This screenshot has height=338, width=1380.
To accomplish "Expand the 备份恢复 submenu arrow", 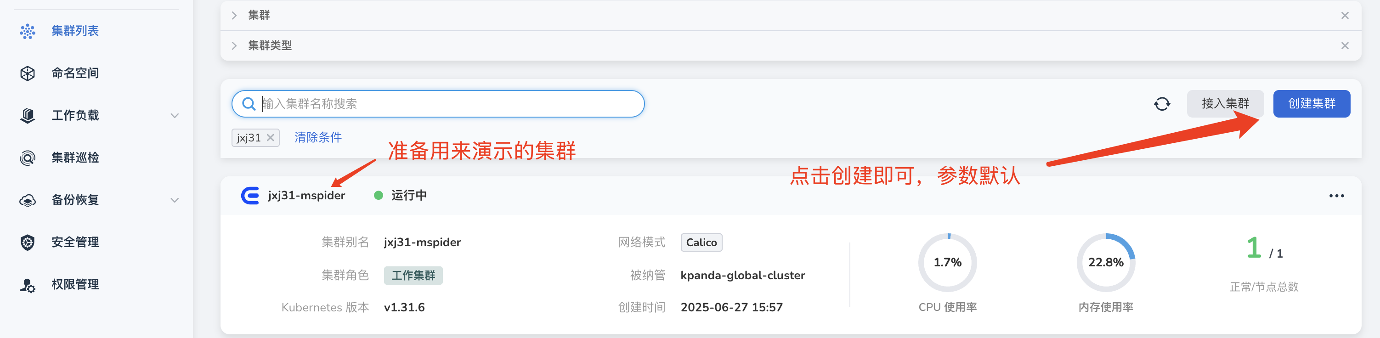I will (174, 200).
